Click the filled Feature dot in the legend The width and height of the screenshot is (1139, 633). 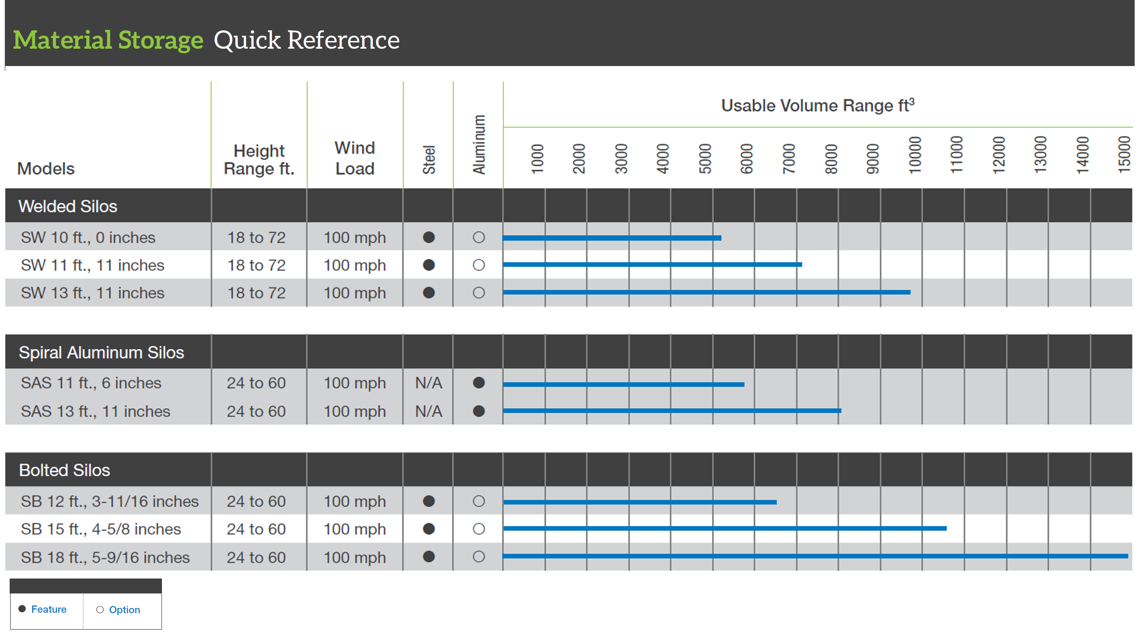coord(22,609)
